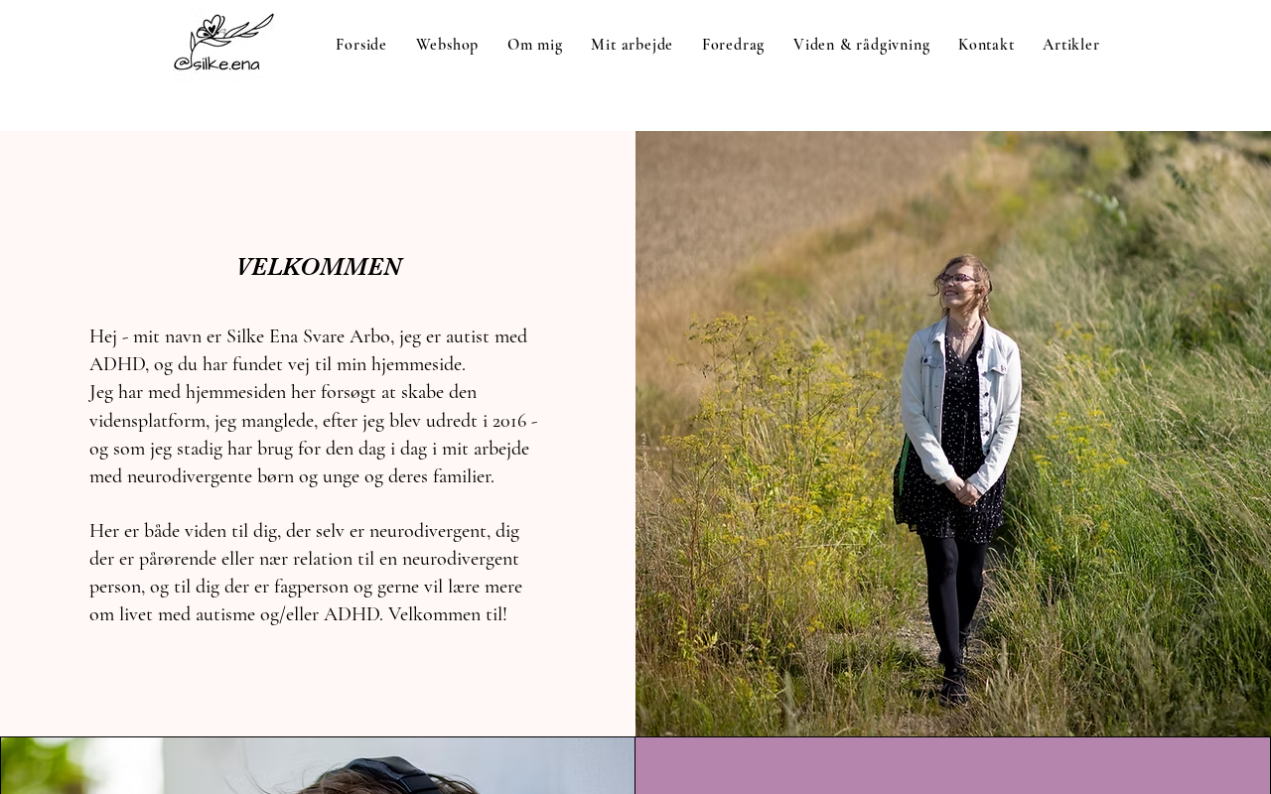Click the purple panel below the field photo

(953, 765)
